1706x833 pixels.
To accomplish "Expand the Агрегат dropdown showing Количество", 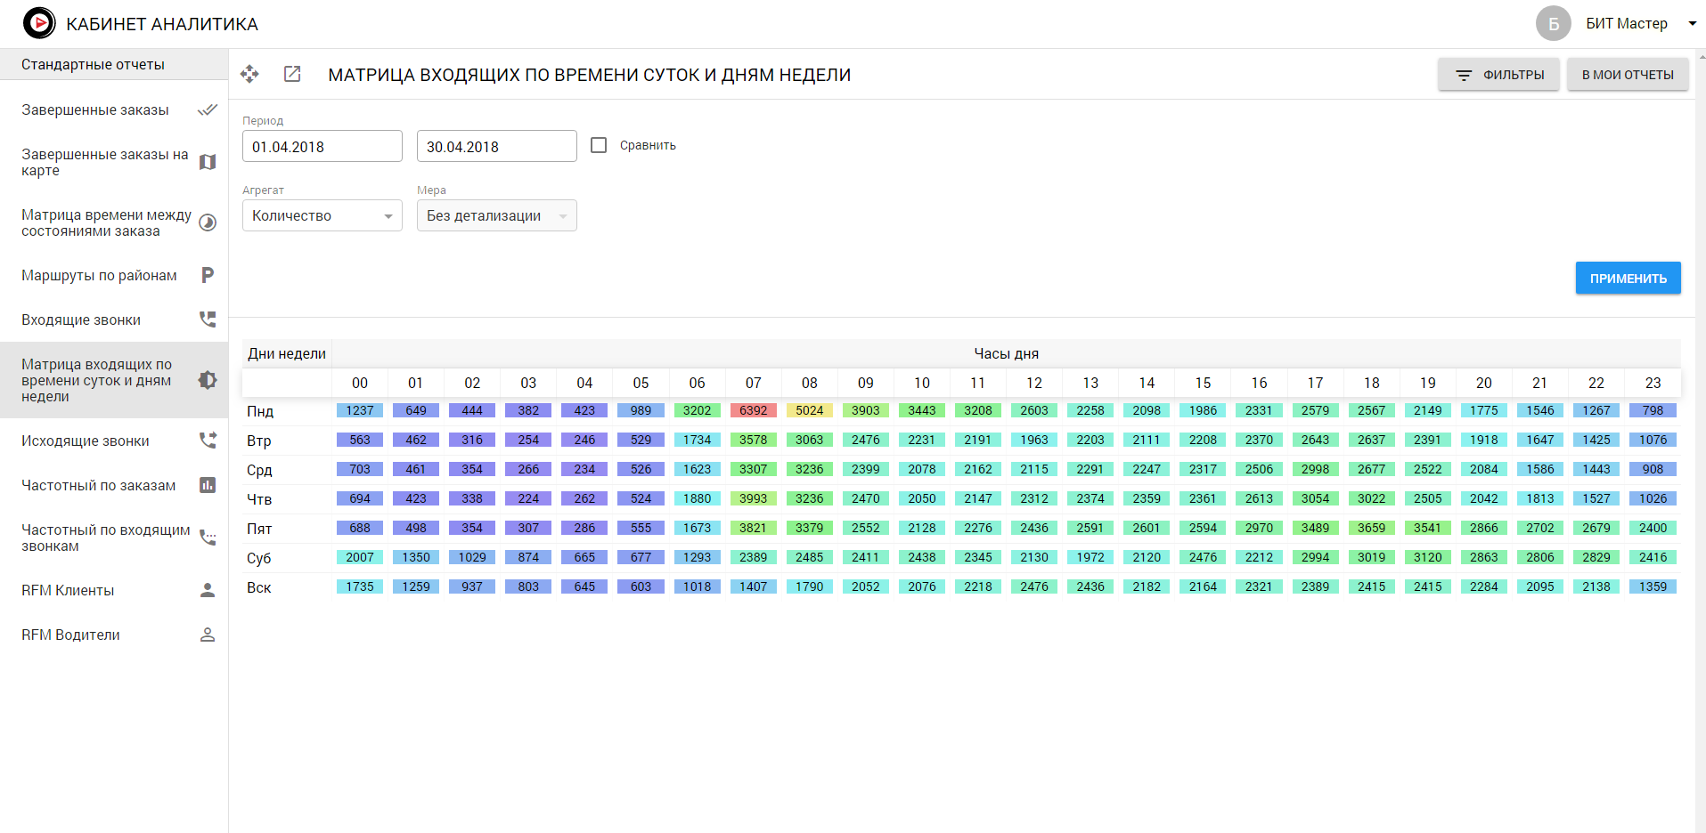I will 322,215.
